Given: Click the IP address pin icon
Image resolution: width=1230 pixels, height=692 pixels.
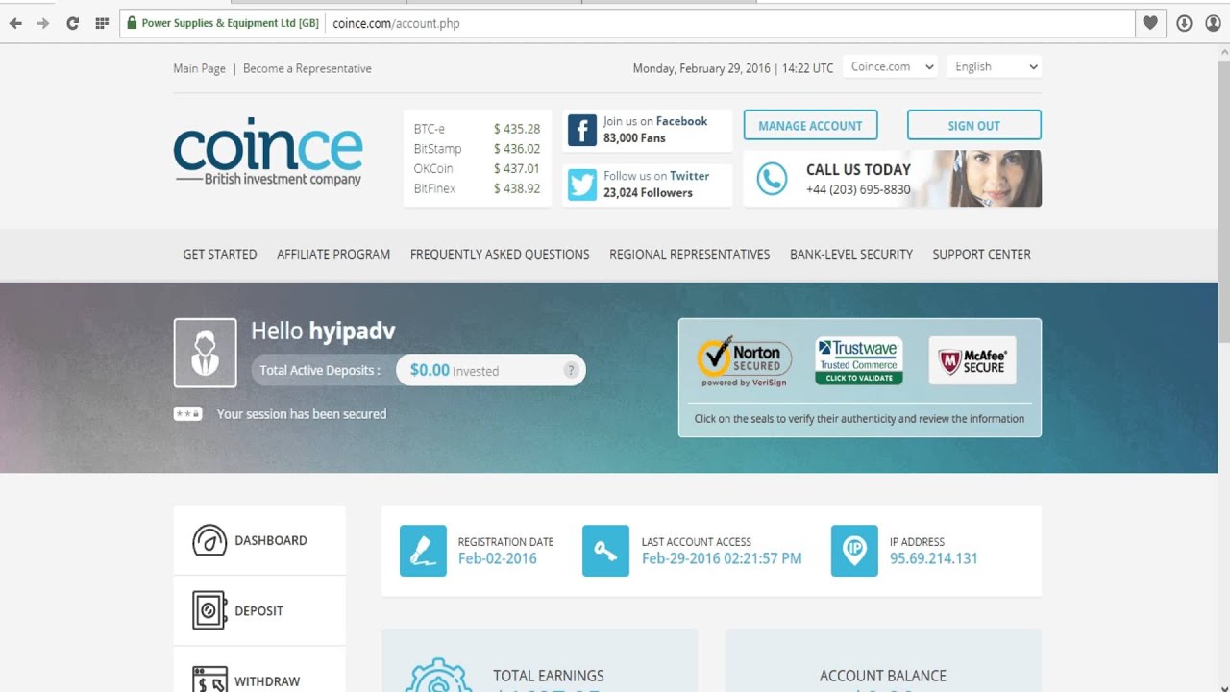Looking at the screenshot, I should pyautogui.click(x=854, y=551).
